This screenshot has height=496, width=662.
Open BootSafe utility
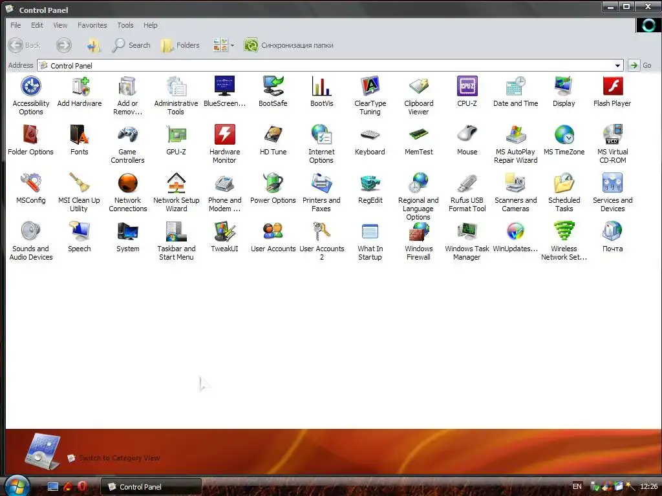point(273,92)
